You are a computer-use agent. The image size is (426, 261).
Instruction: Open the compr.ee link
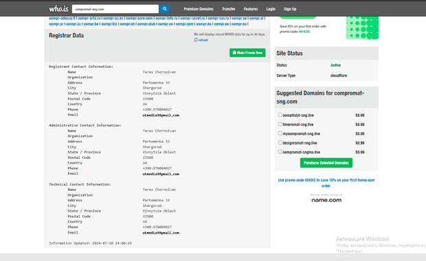pos(221,24)
